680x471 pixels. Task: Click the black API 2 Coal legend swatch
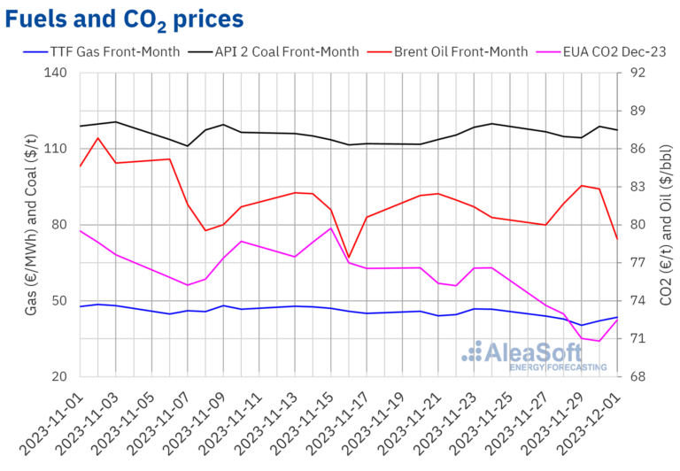(x=200, y=52)
